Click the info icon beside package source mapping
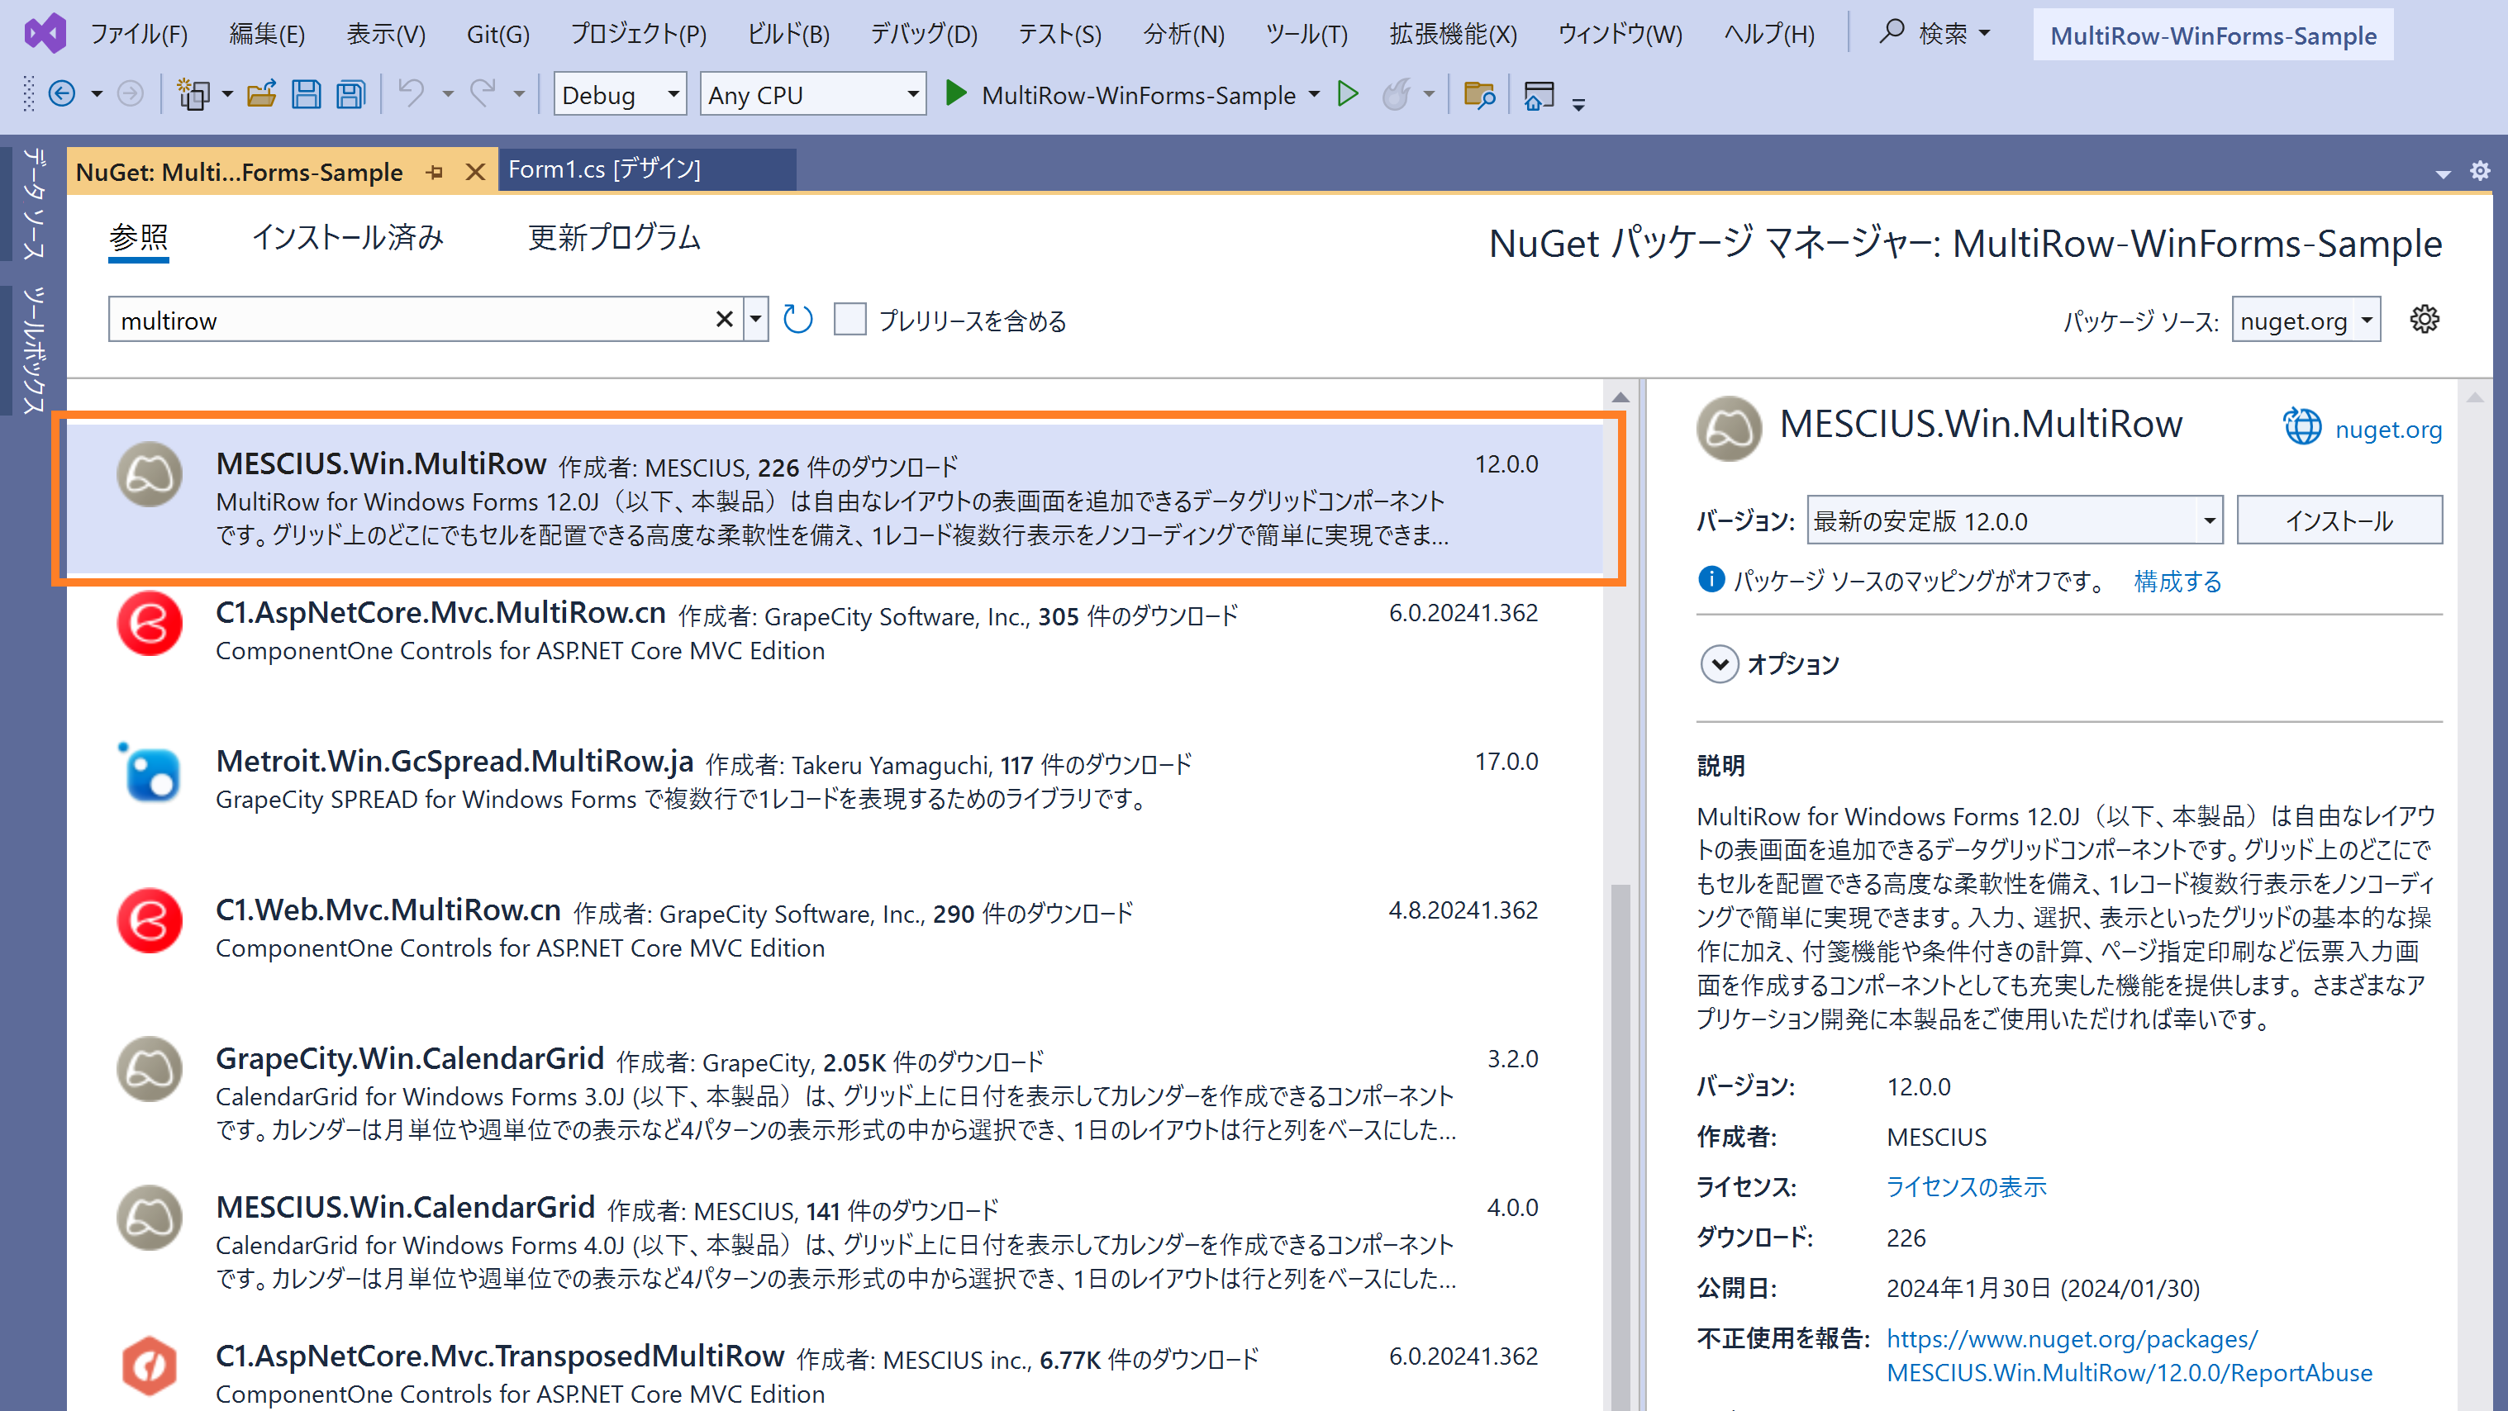 tap(1711, 580)
